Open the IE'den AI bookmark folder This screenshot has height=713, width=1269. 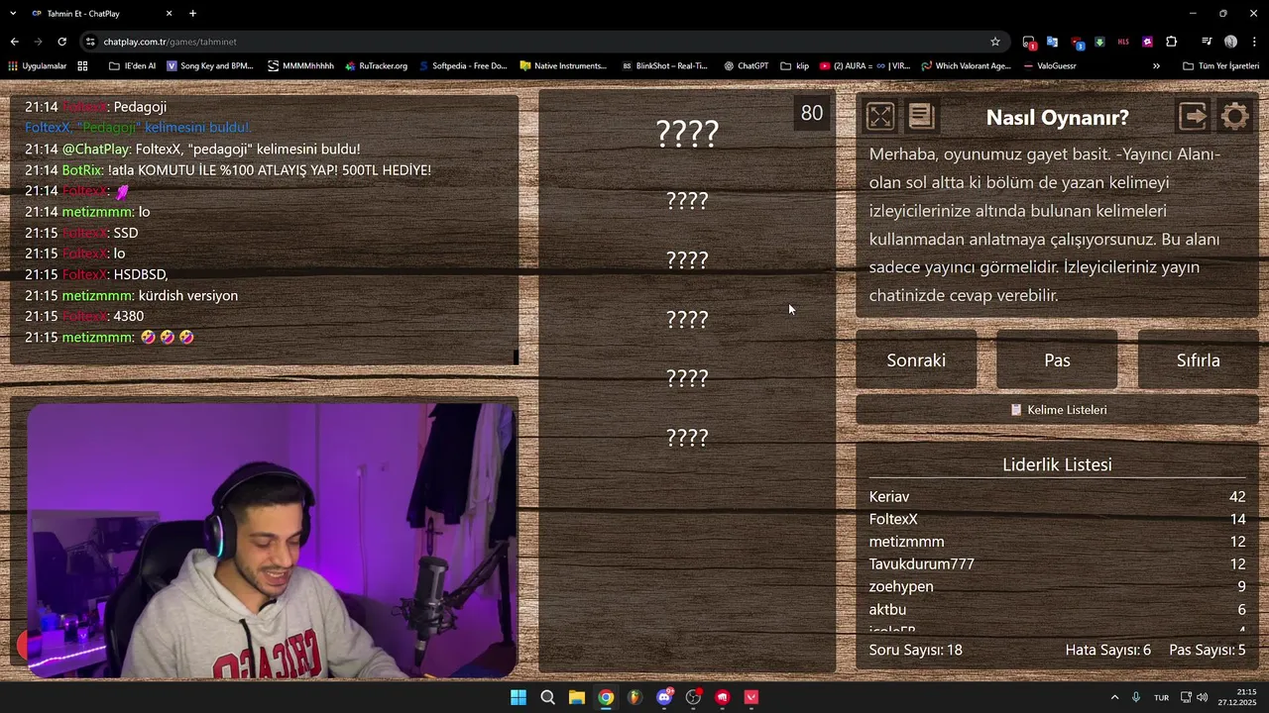click(132, 66)
